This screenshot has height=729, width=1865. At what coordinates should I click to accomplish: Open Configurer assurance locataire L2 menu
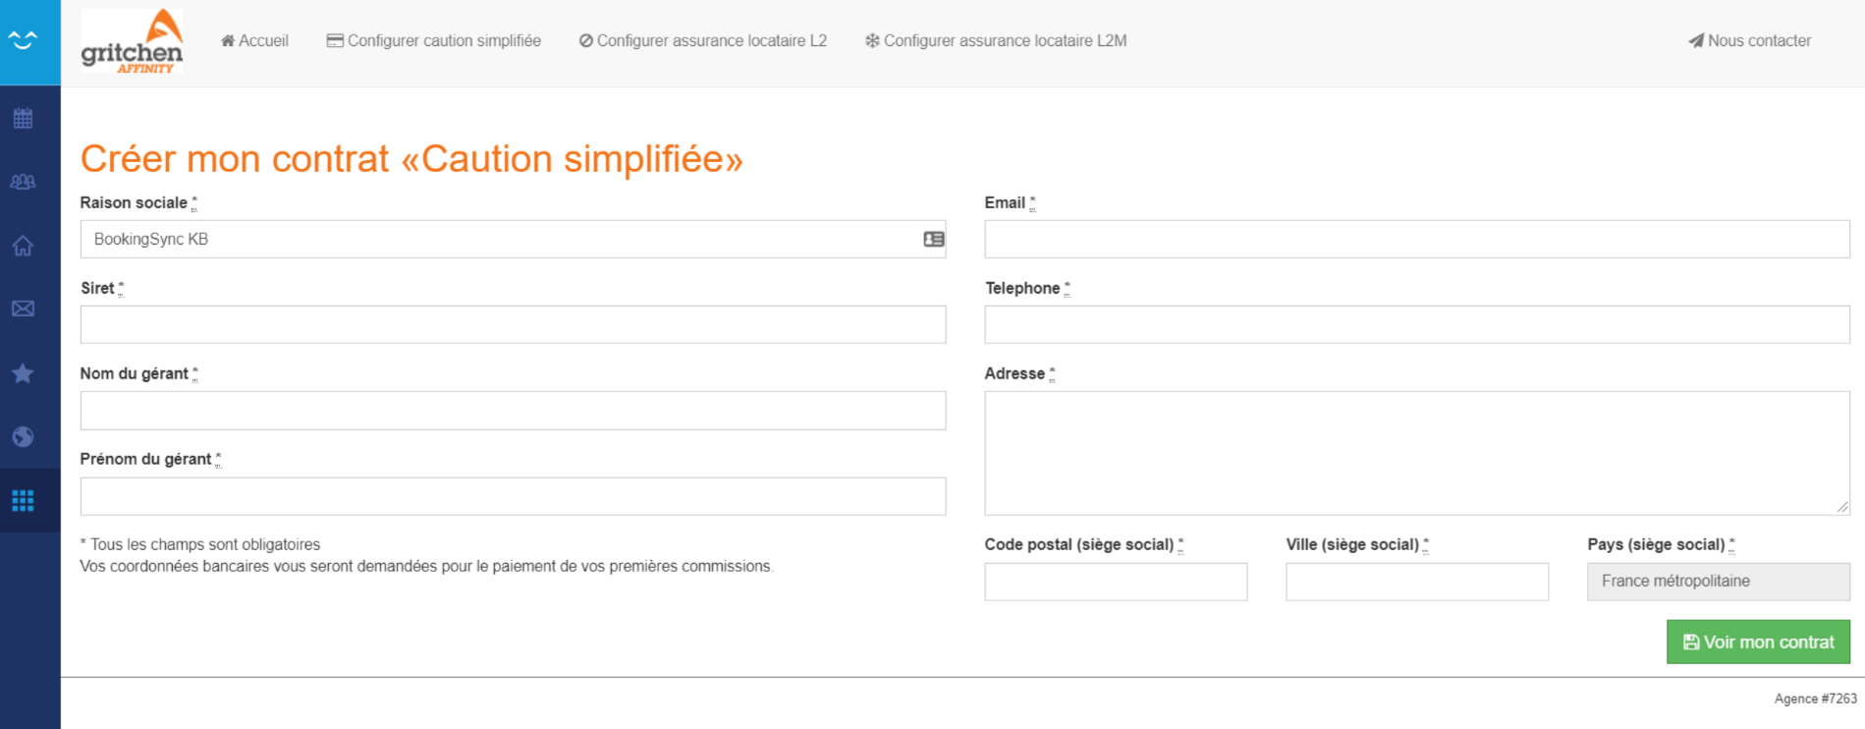[702, 40]
